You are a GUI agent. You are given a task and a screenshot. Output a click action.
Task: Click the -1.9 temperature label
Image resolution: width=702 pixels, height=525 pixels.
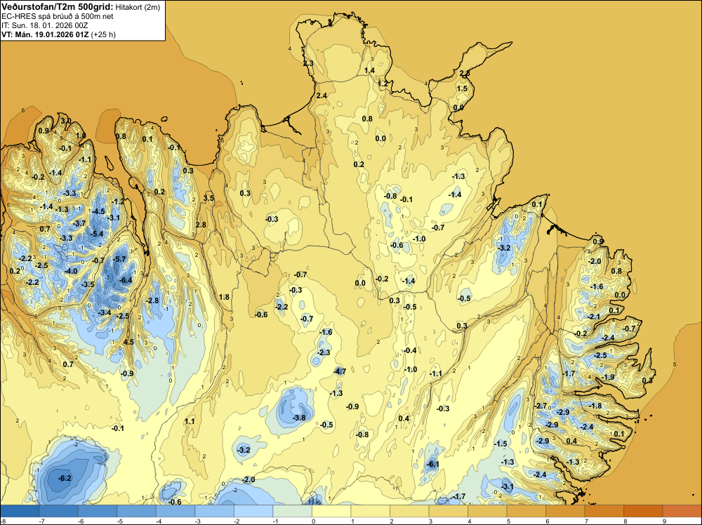[x=608, y=377]
